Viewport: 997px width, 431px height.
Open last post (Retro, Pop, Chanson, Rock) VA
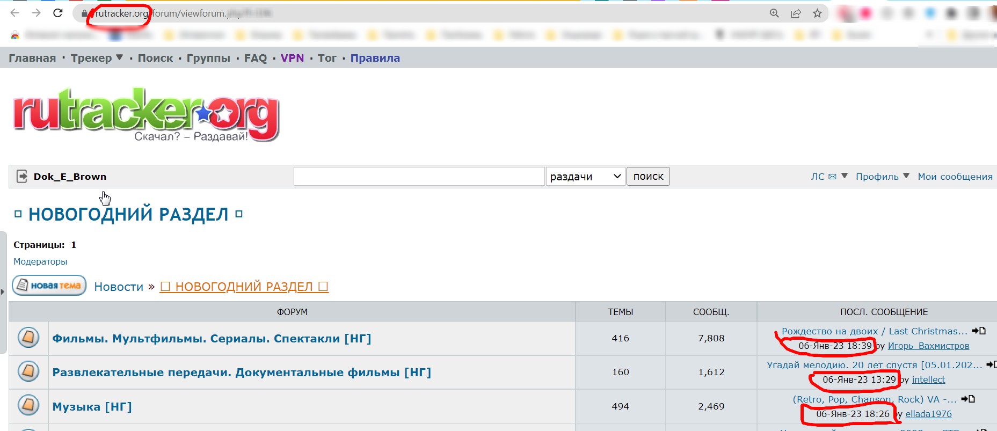point(875,399)
